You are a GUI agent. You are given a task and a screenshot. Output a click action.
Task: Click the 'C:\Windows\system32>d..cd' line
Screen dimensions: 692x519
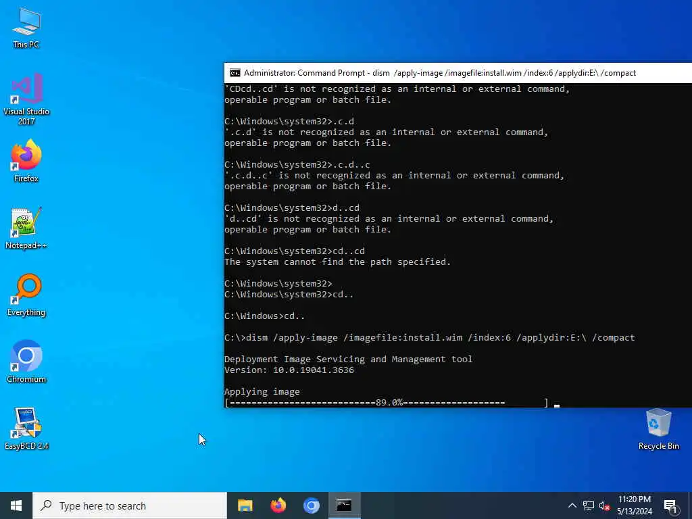pyautogui.click(x=292, y=208)
